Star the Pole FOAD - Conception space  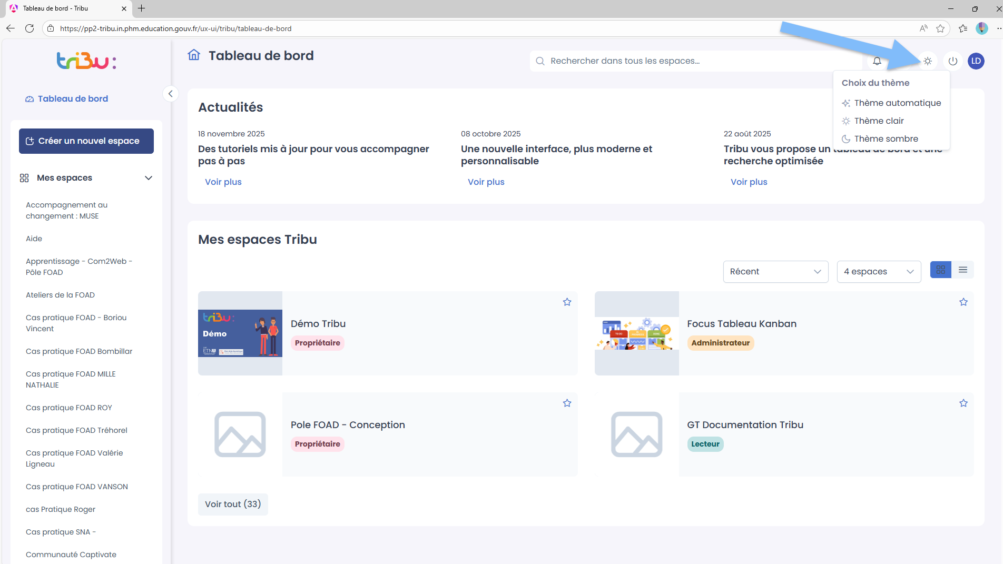click(567, 403)
